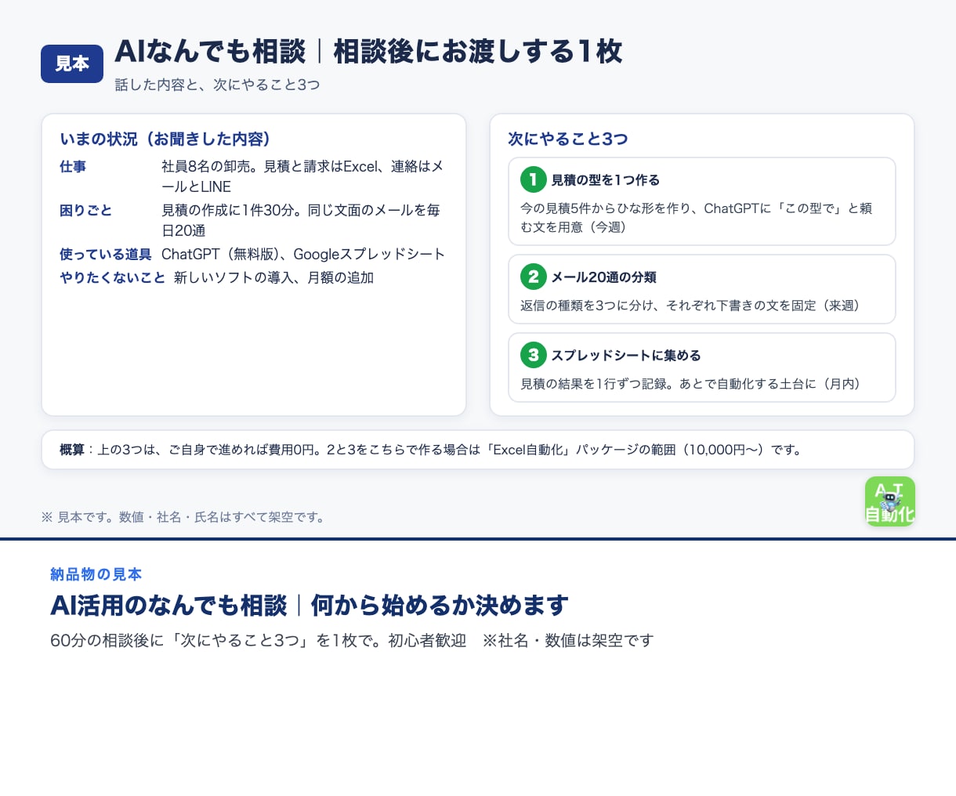The width and height of the screenshot is (956, 796).
Task: Click the text ChatGPT(無料版)、Googleスプレッドシート
Action: point(303,254)
